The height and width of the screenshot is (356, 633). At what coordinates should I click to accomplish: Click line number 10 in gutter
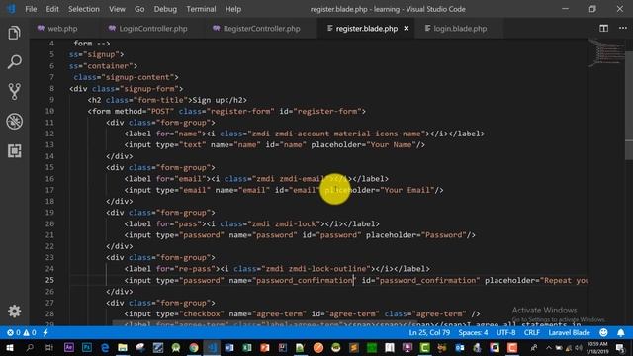(49, 111)
